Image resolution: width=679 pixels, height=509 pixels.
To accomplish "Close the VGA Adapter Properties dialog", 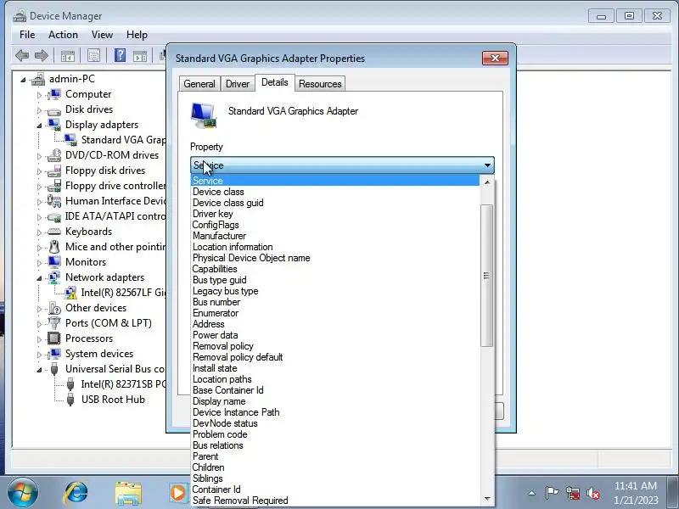I will (495, 58).
